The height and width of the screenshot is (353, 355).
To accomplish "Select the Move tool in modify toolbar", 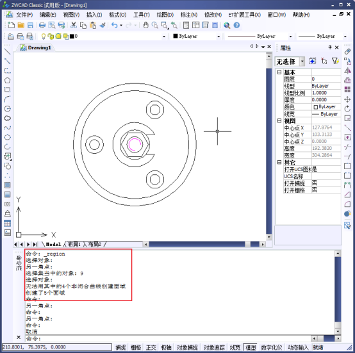I will click(x=347, y=99).
